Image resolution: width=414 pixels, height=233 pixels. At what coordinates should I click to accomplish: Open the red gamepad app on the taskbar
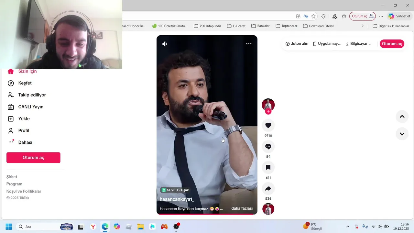tap(164, 227)
